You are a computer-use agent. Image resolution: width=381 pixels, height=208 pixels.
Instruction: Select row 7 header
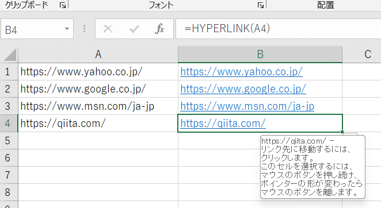tap(9, 175)
